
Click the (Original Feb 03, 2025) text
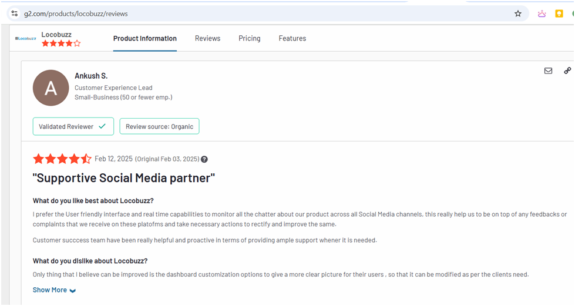[167, 159]
